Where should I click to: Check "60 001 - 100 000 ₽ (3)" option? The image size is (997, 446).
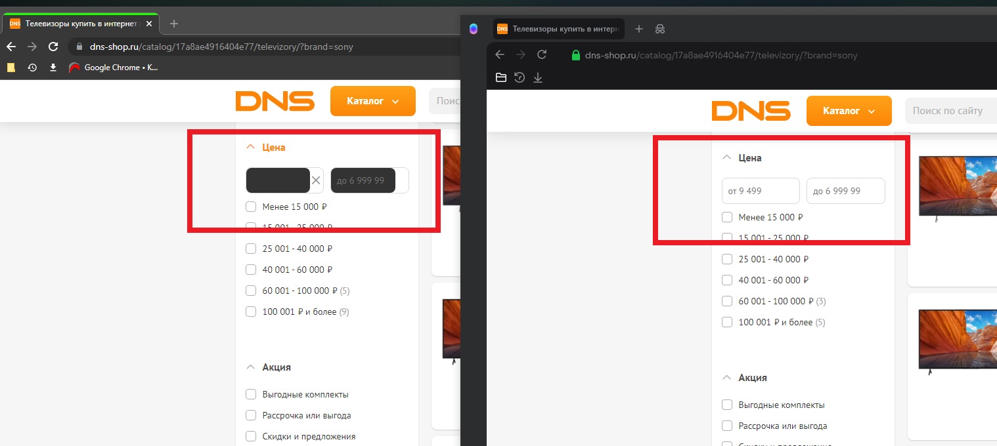point(727,301)
